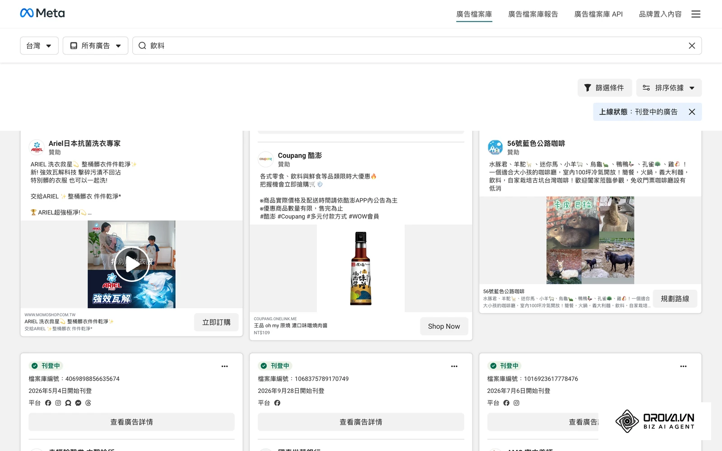This screenshot has height=451, width=722.
Task: Click the Facebook platform icon in the Ariel ad
Action: (x=48, y=403)
